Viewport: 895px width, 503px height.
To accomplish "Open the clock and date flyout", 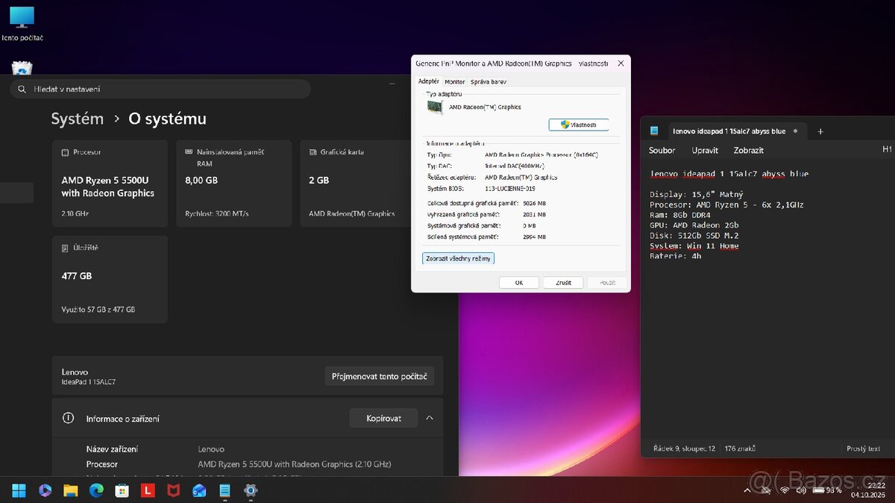I will [x=869, y=490].
